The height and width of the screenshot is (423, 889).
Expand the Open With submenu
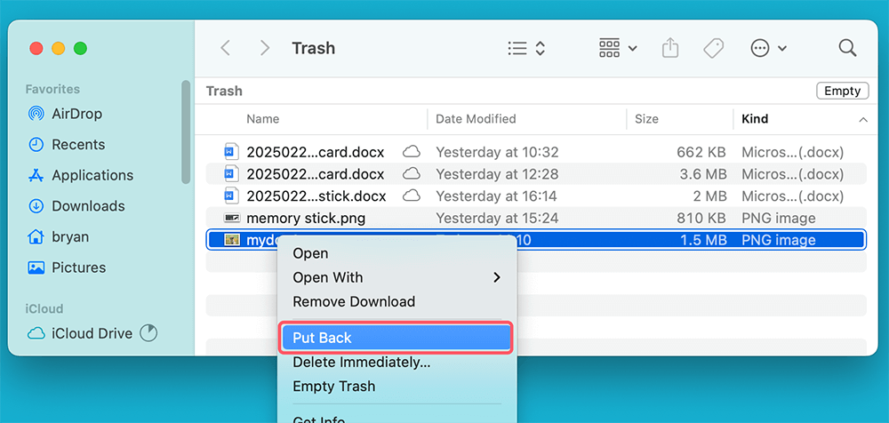397,277
